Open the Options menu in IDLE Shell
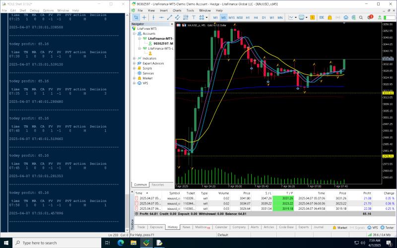 [48, 10]
